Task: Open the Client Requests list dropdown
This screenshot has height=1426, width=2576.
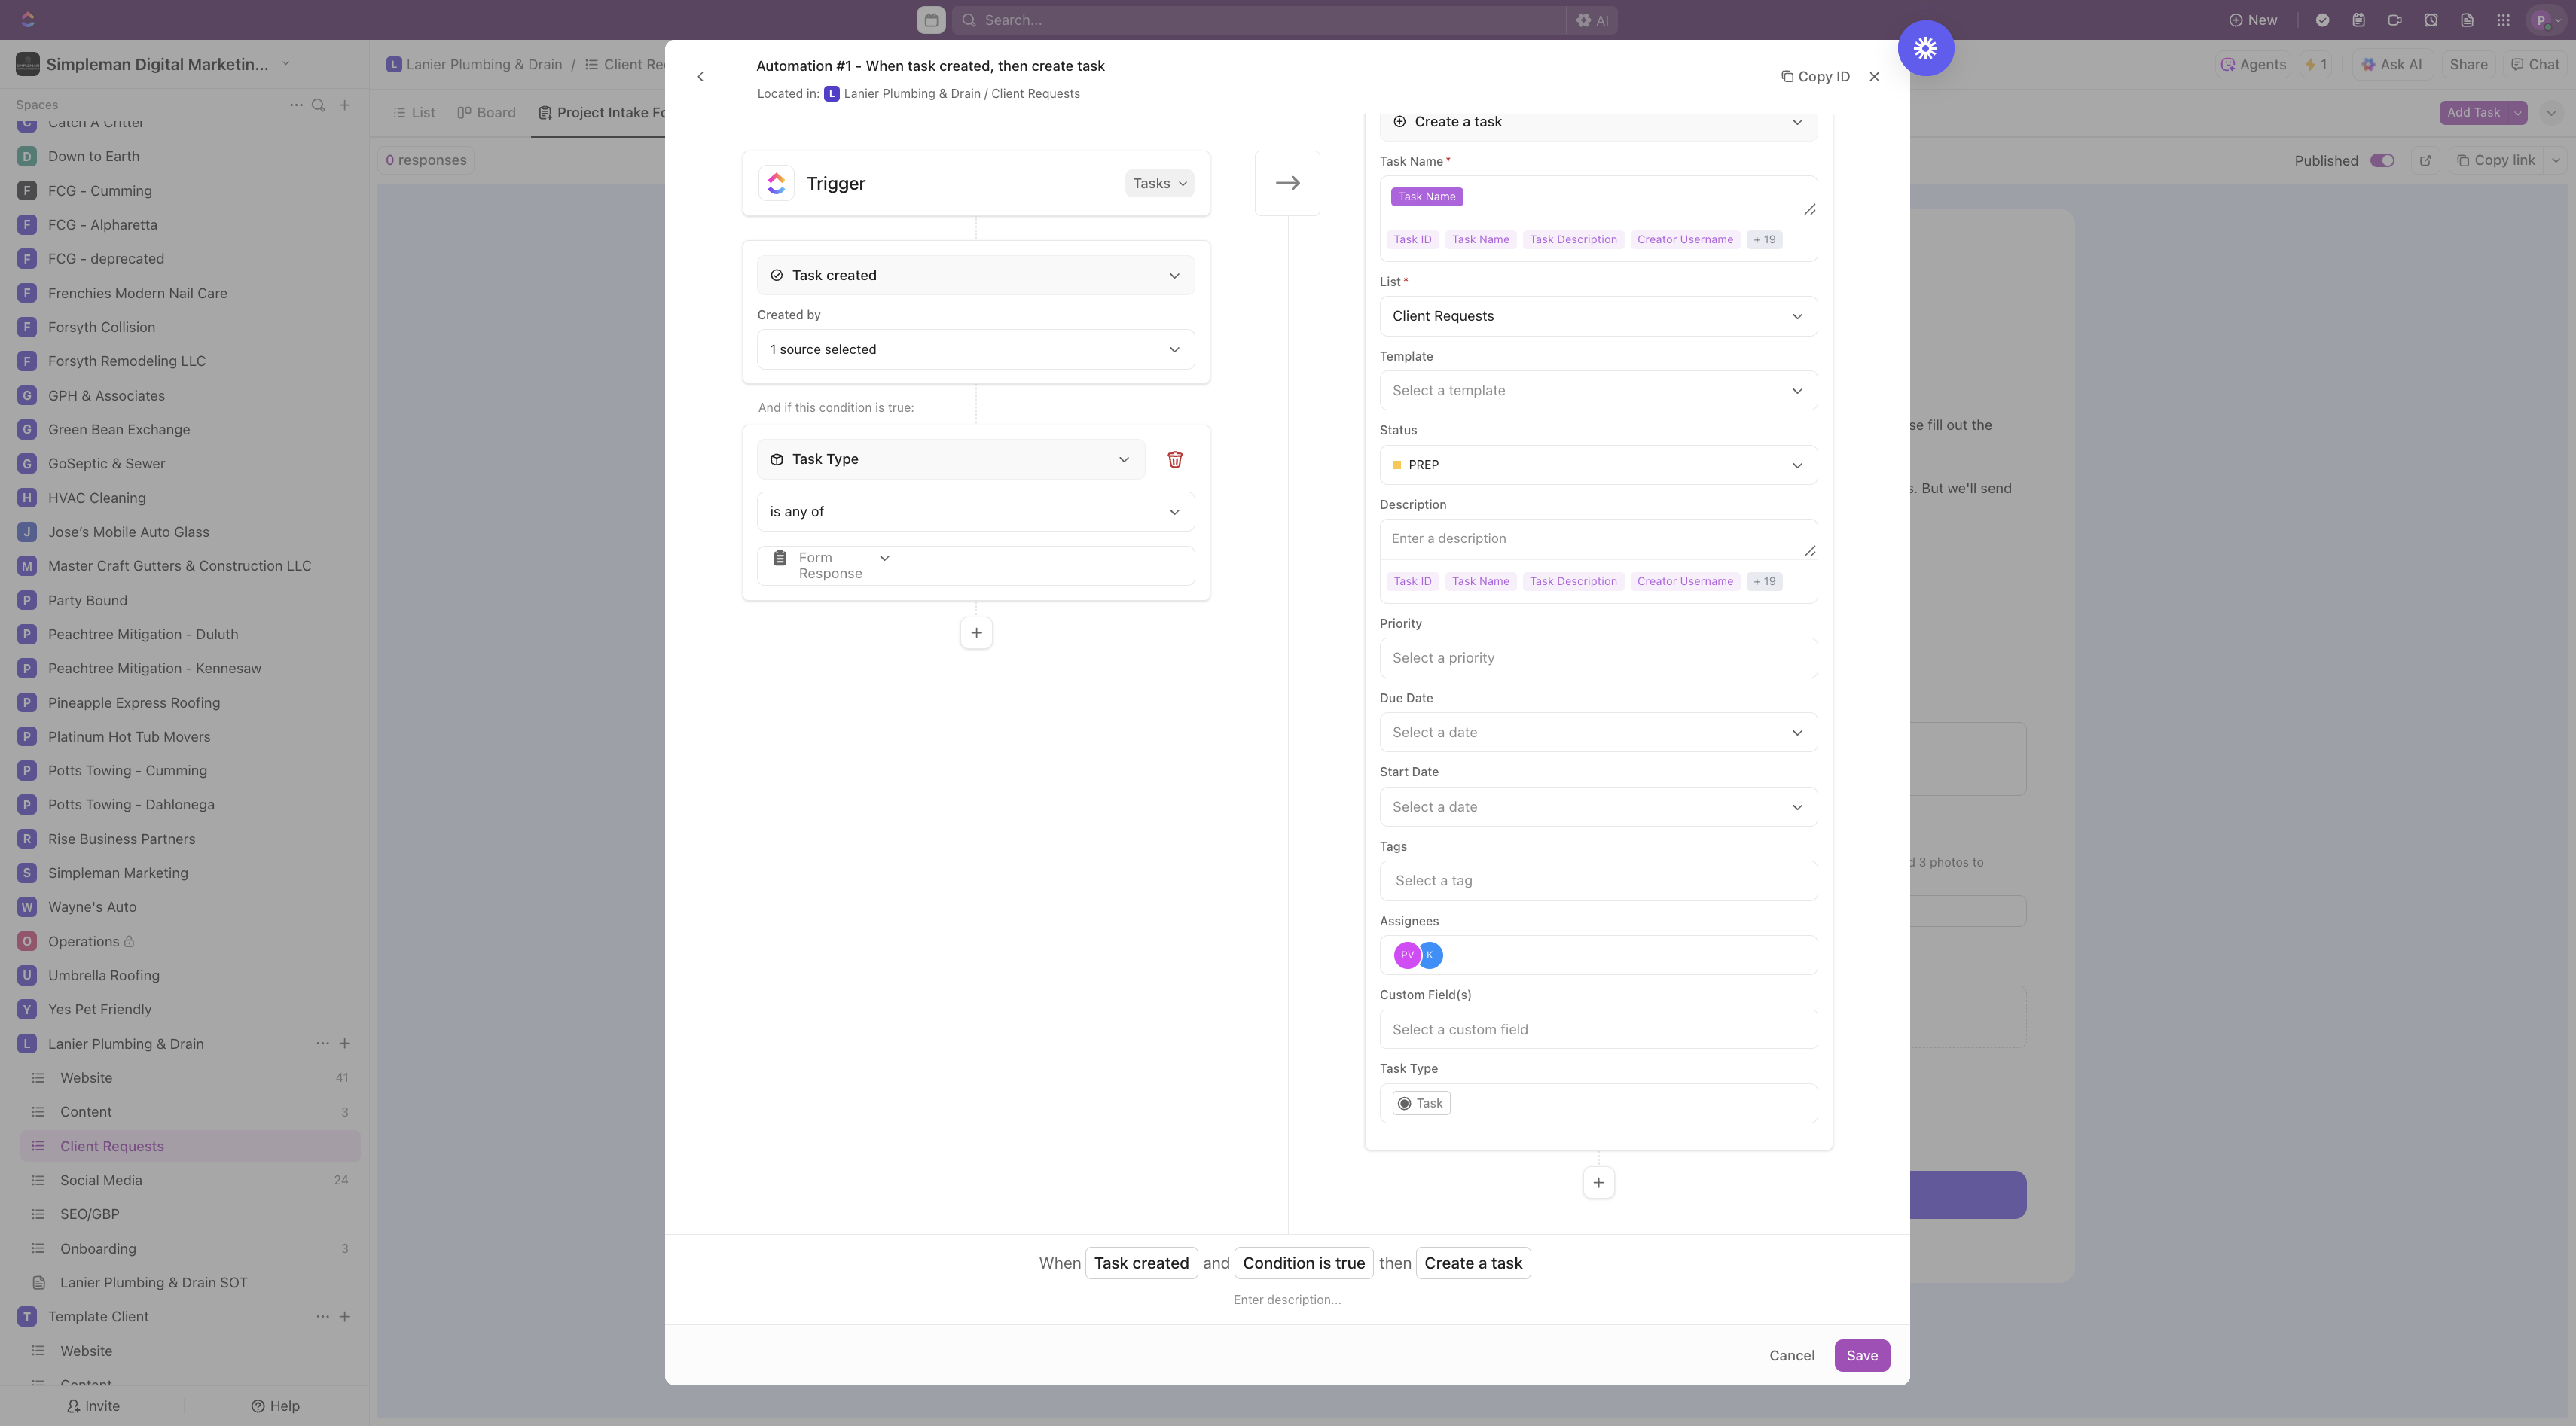Action: [1598, 315]
